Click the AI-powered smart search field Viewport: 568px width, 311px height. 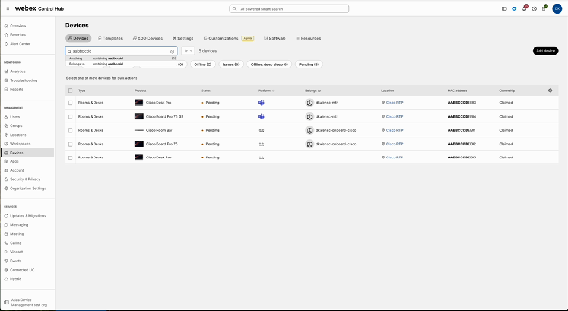pyautogui.click(x=289, y=9)
